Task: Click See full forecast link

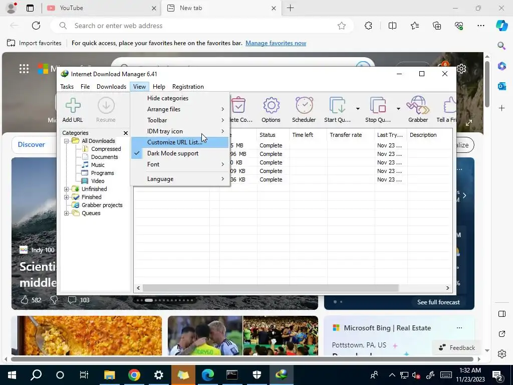Action: [438, 302]
